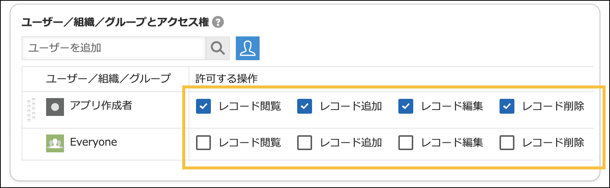Click the 許可する操作 column header
The height and width of the screenshot is (188, 610).
tap(227, 79)
